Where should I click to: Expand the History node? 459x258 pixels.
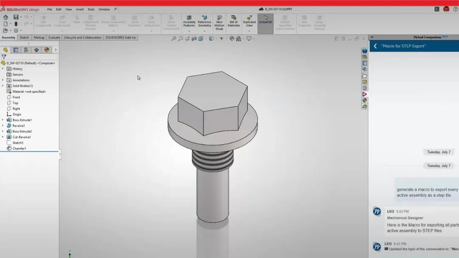pos(3,69)
